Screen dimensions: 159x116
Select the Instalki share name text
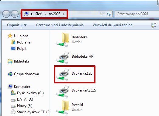(77, 105)
